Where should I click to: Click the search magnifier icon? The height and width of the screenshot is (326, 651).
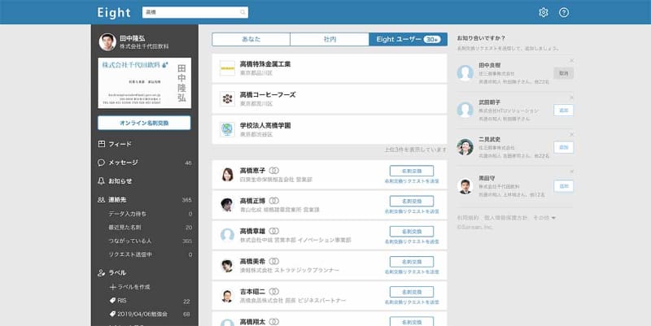pos(242,12)
